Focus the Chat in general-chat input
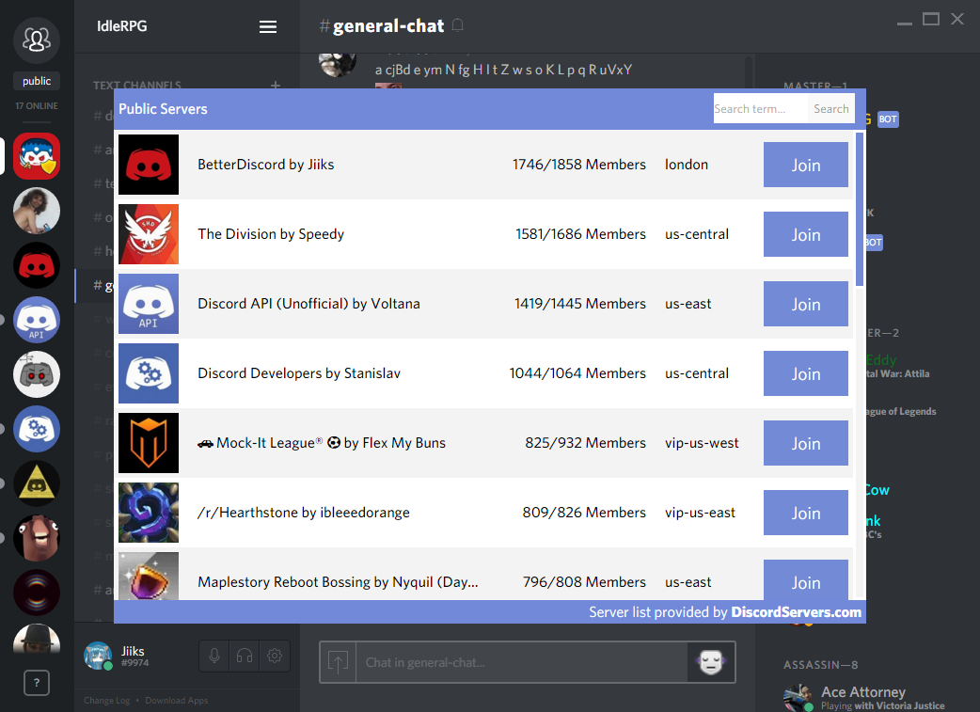The height and width of the screenshot is (712, 980). [x=521, y=662]
